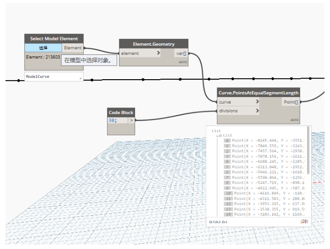Click the Code Block output arrow
330x249 pixels.
coord(132,120)
